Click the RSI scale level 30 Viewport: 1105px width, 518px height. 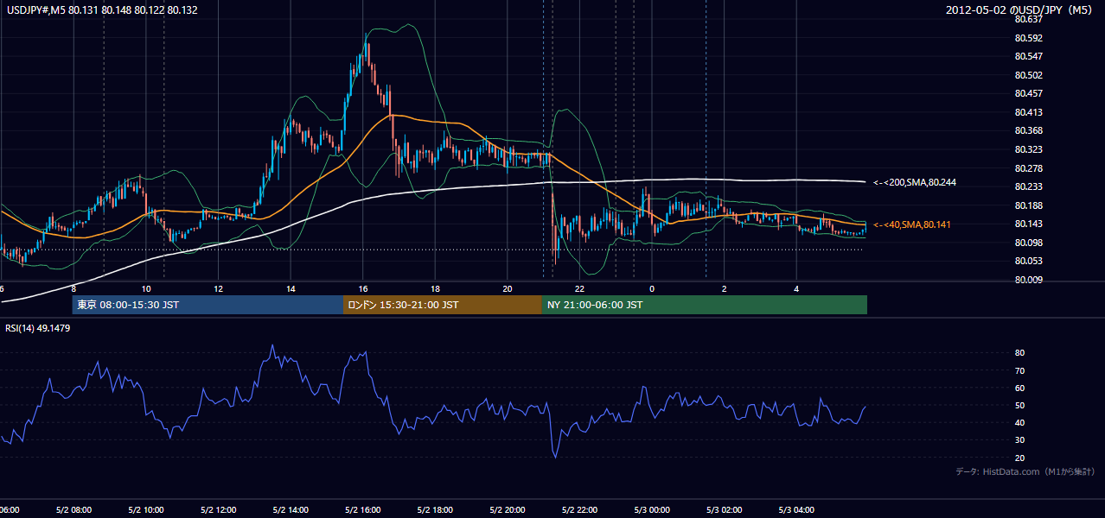point(1019,440)
